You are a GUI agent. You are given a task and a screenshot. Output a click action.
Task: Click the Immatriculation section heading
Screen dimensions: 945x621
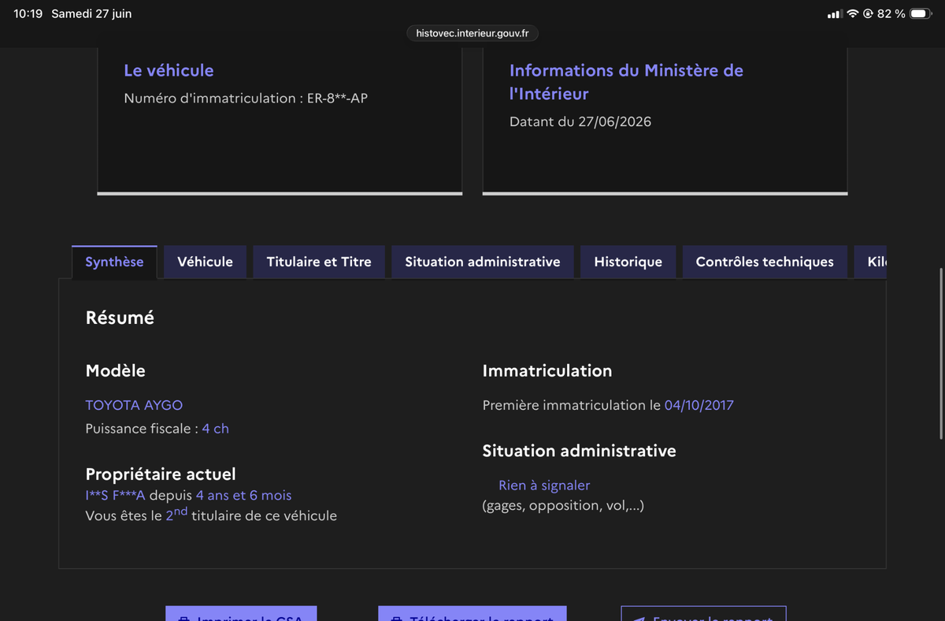(x=547, y=370)
